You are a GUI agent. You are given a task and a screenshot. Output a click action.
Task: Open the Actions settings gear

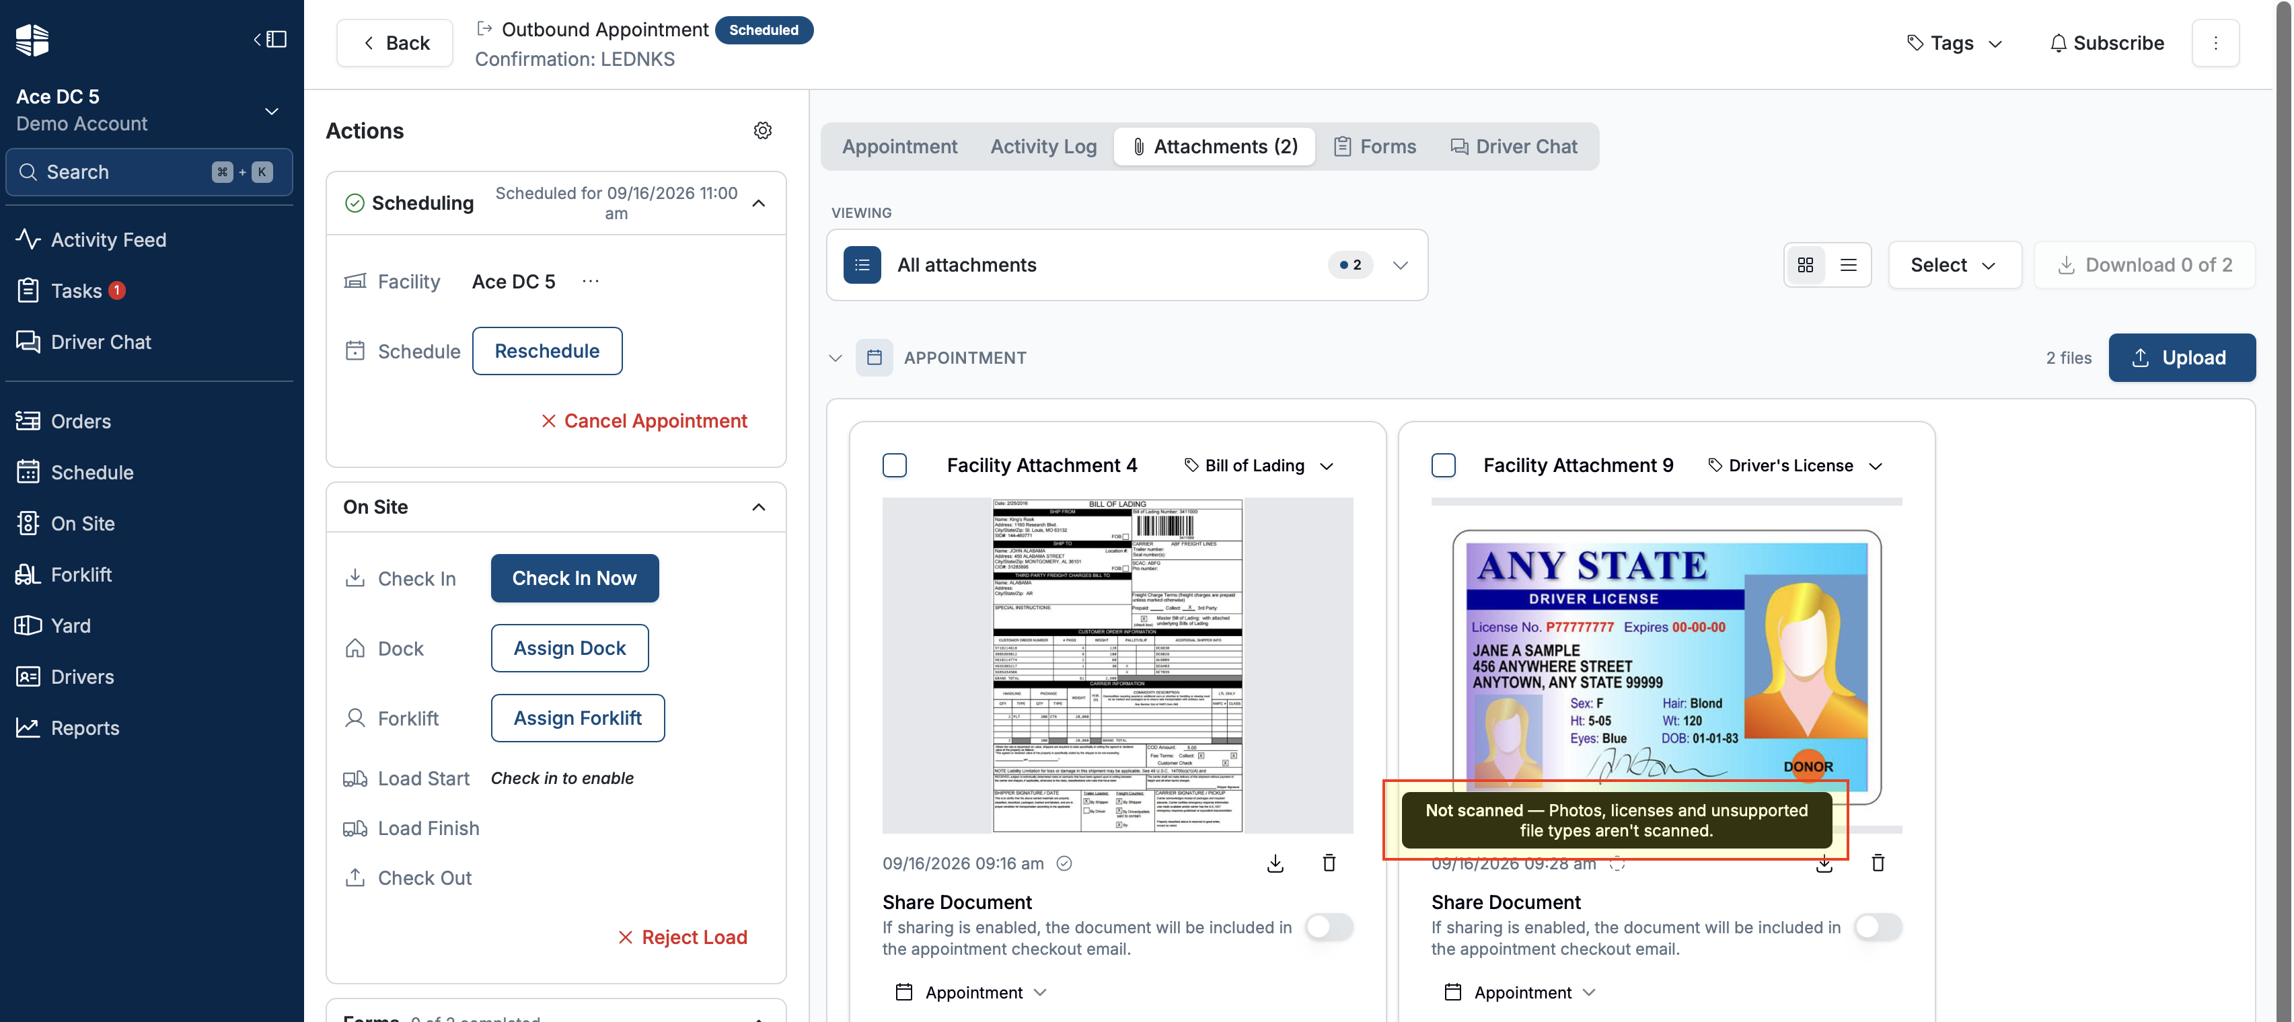(762, 131)
